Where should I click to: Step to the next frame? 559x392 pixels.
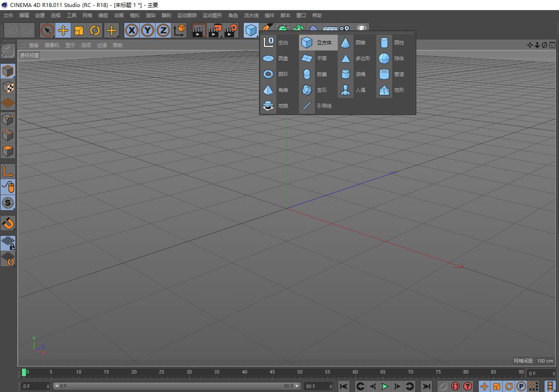click(397, 386)
